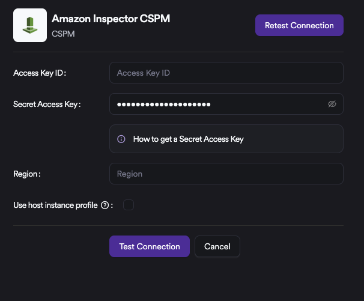Image resolution: width=364 pixels, height=301 pixels.
Task: Click the info icon beside Secret Access Key help
Action: coord(121,139)
